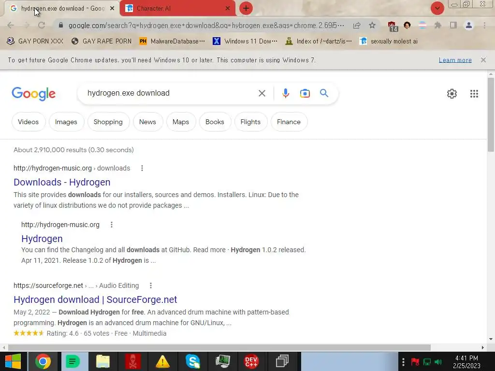This screenshot has height=371, width=495.
Task: Open the MalwareDatabase bookmark
Action: [172, 42]
